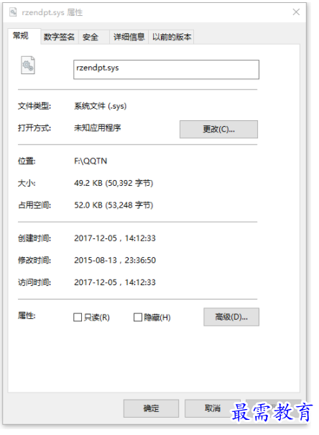This screenshot has height=435, width=319.
Task: Click the 更改(C)... button
Action: click(218, 129)
